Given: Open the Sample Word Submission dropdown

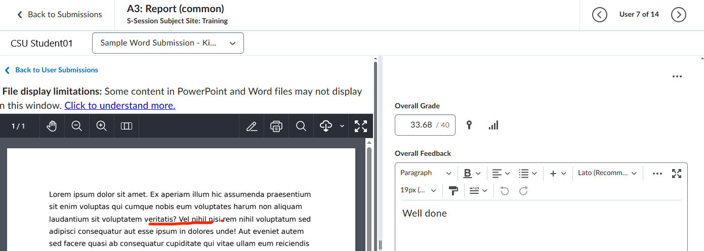Looking at the screenshot, I should click(168, 43).
